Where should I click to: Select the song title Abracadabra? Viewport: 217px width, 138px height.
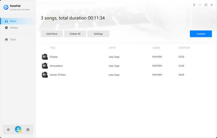tap(56, 66)
